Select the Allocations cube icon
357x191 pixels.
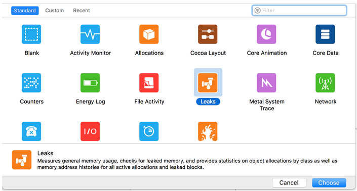click(149, 34)
